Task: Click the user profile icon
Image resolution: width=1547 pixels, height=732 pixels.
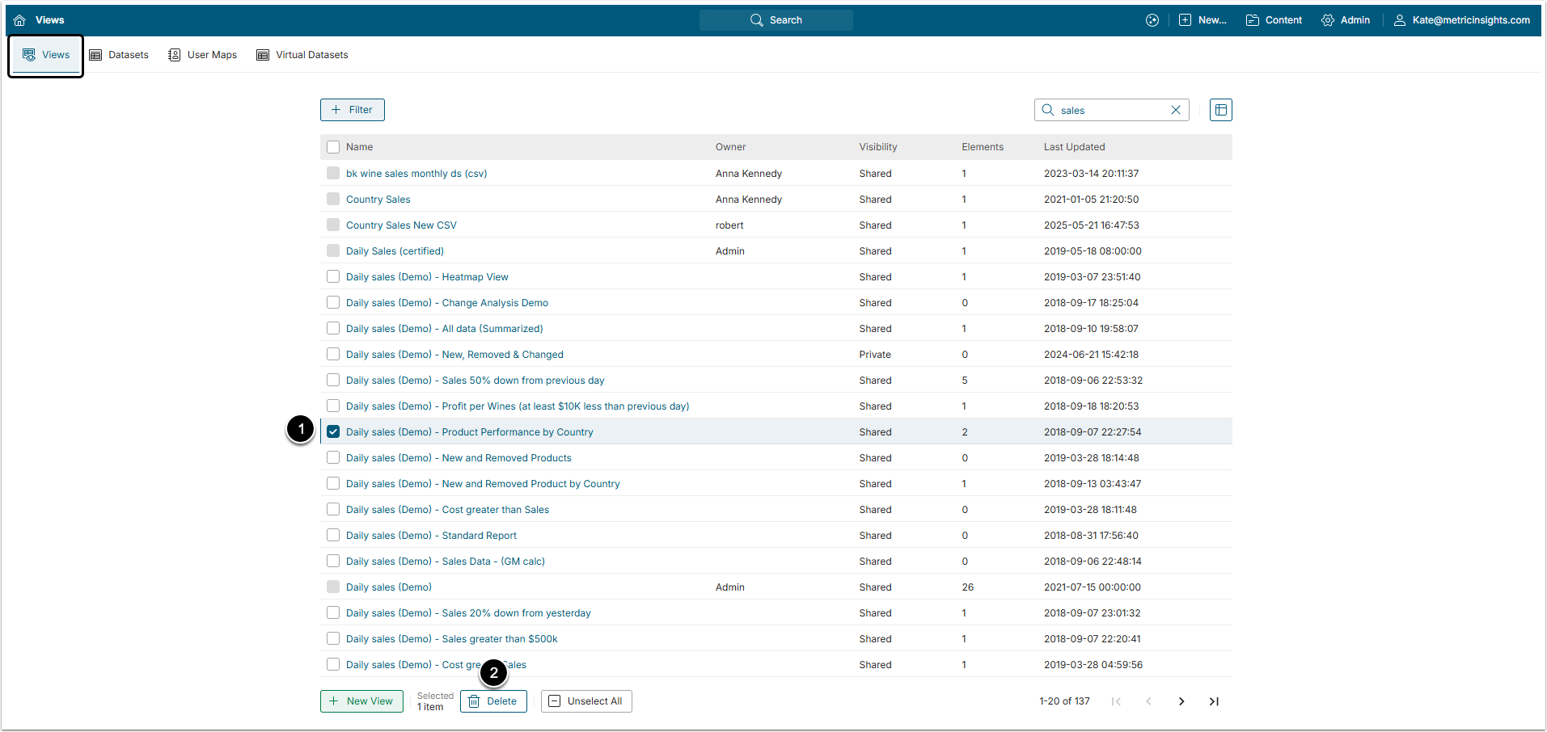Action: [x=1399, y=20]
